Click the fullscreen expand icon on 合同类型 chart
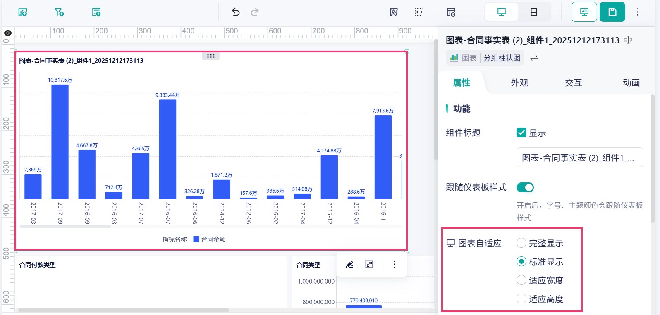This screenshot has width=660, height=315. tap(369, 264)
